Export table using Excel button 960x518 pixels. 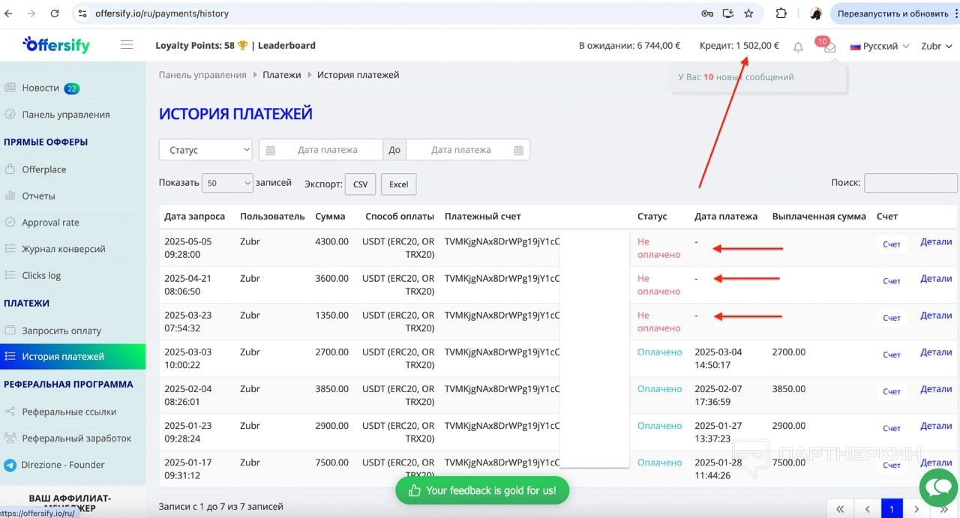pos(398,184)
